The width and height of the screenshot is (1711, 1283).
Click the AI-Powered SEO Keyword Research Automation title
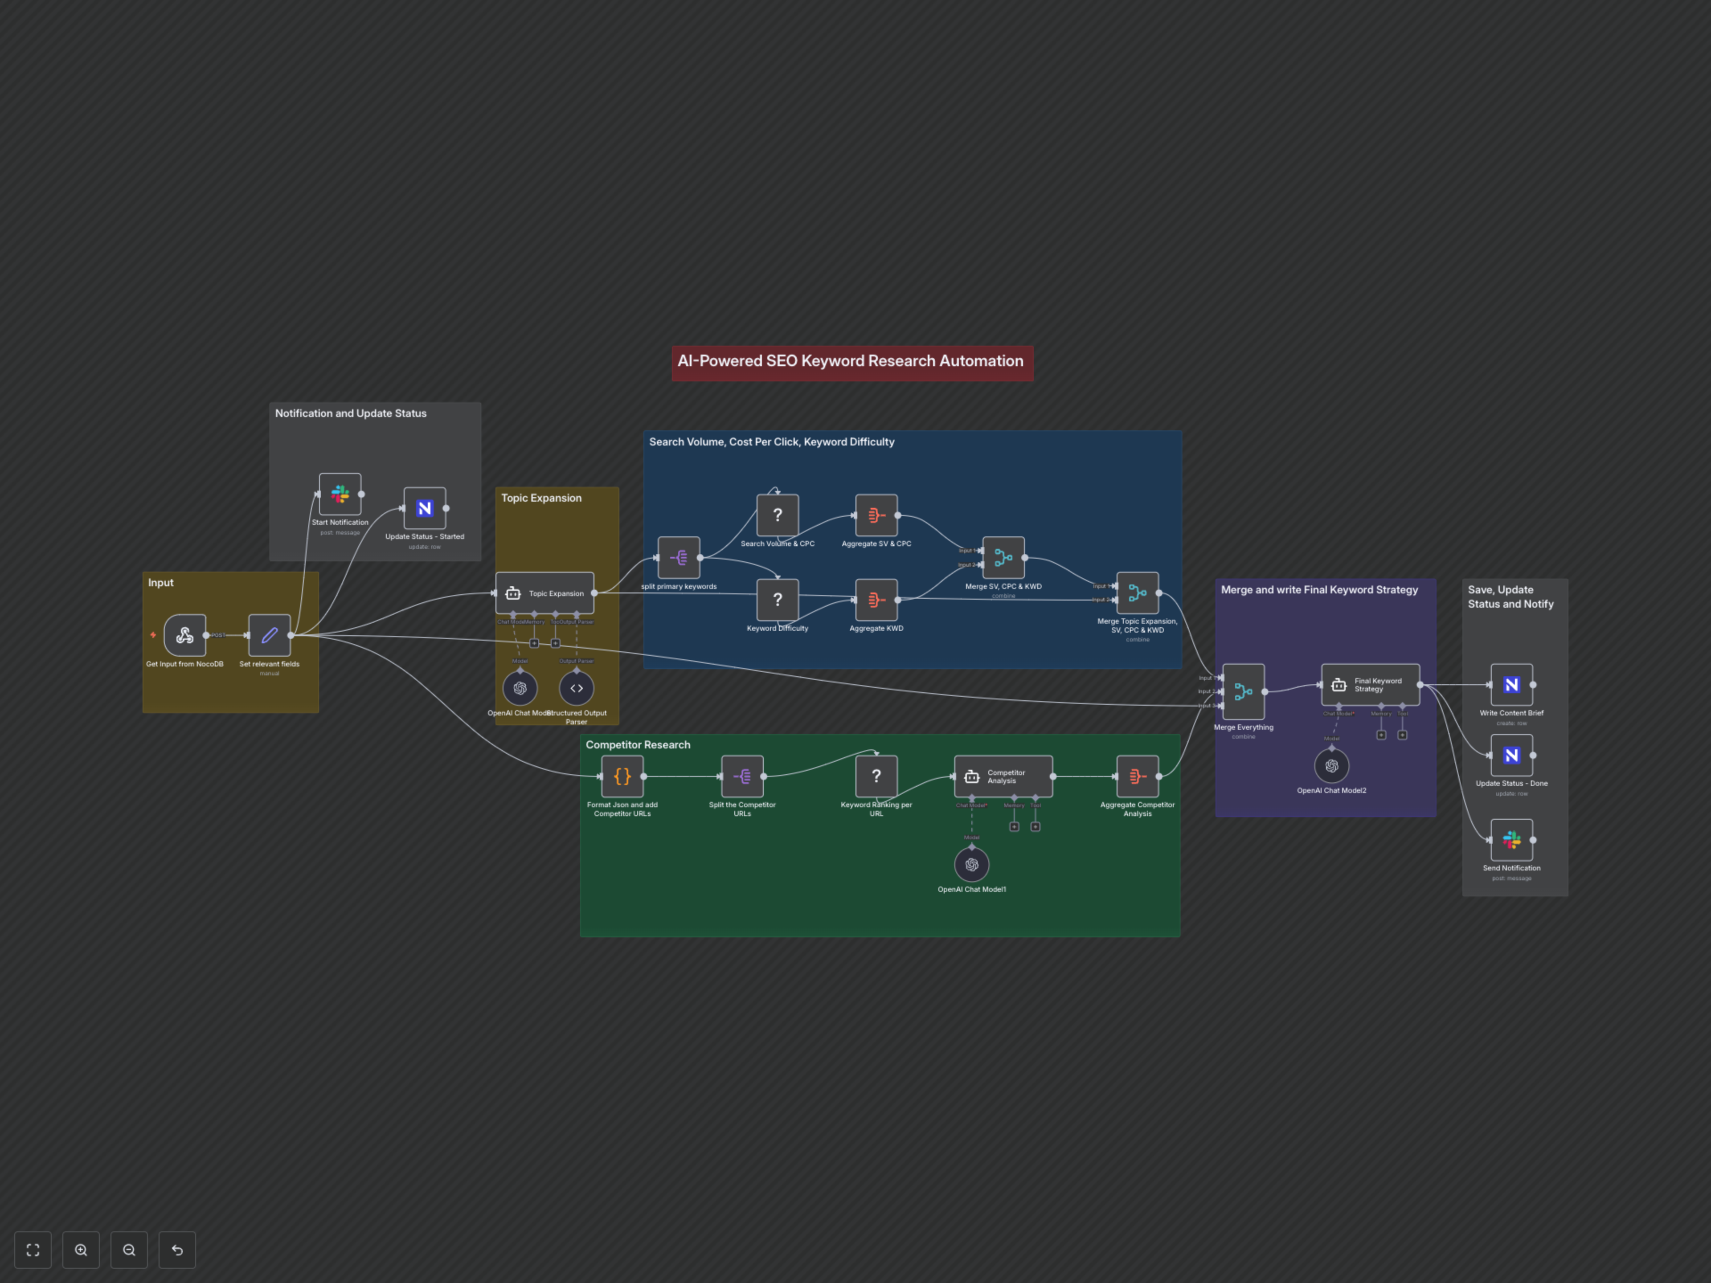coord(851,361)
